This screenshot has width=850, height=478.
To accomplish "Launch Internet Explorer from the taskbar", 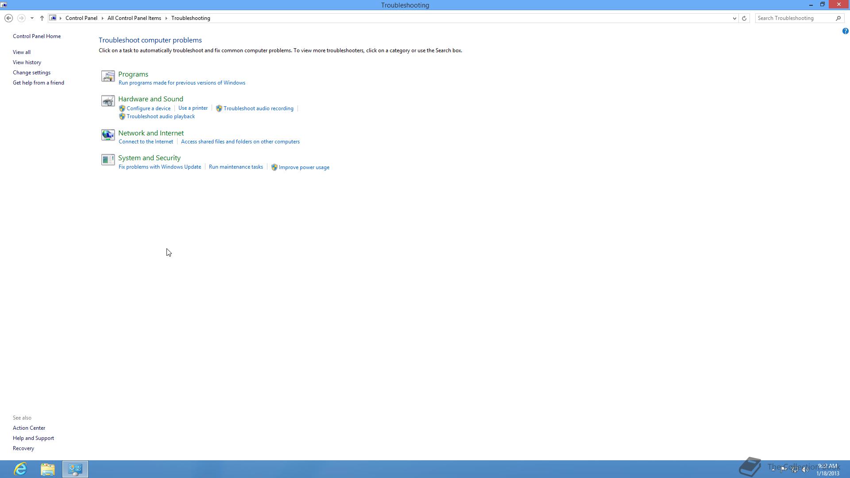I will (x=20, y=469).
